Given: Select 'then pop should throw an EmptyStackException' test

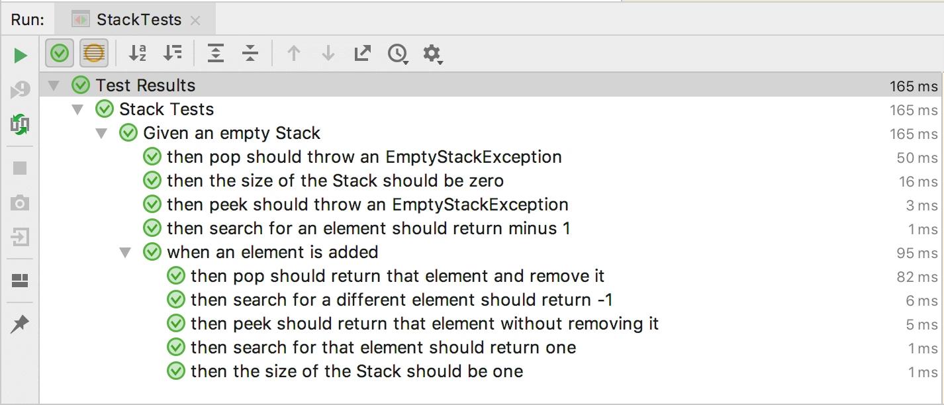Looking at the screenshot, I should (x=363, y=157).
